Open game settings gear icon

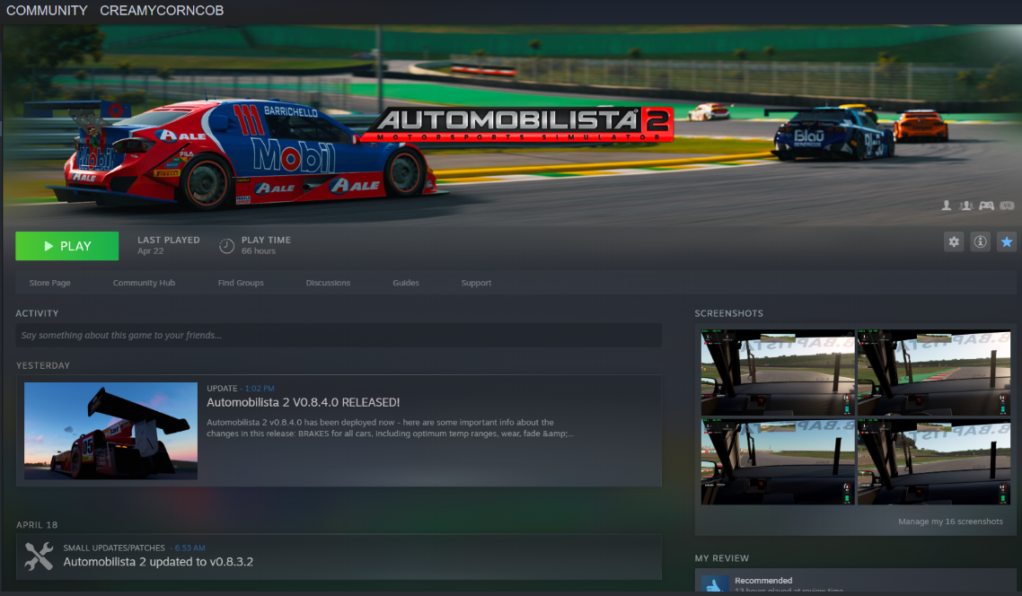click(x=954, y=241)
